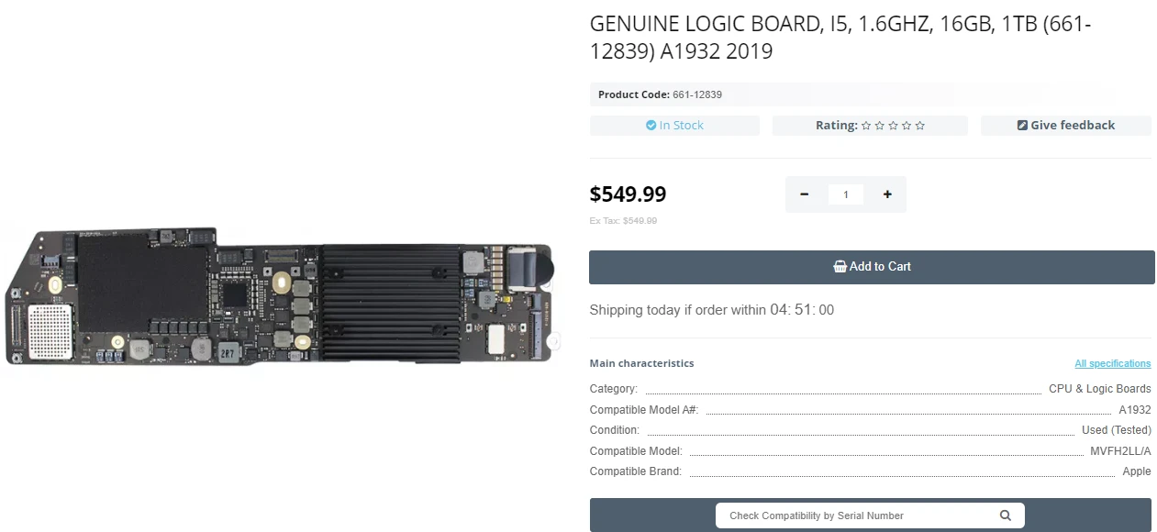Click the A1932 compatible model number
The width and height of the screenshot is (1157, 532).
click(x=1134, y=410)
